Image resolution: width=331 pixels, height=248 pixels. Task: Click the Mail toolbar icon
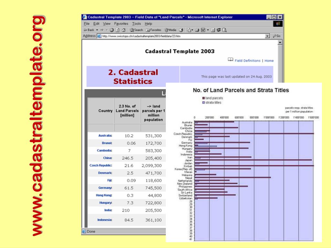[189, 30]
